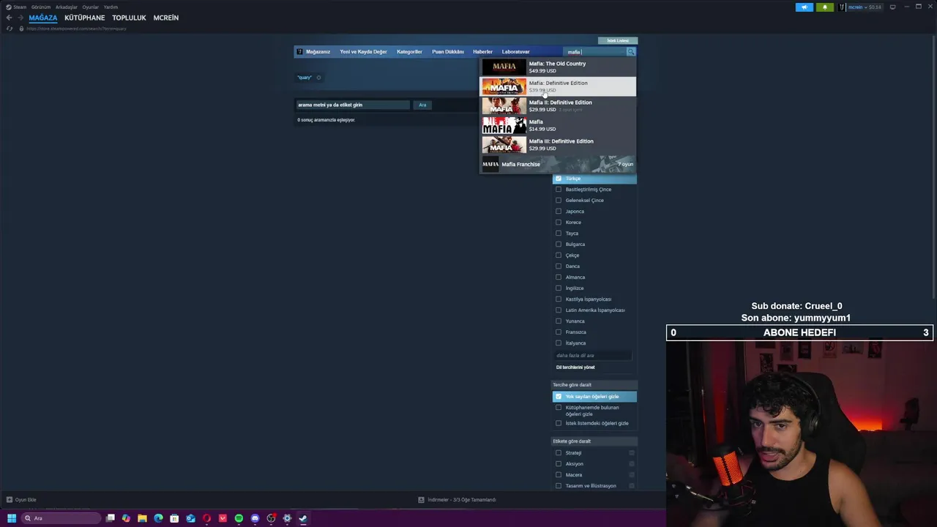
Task: Focus the arama metni ya da etiket field
Action: [x=353, y=105]
